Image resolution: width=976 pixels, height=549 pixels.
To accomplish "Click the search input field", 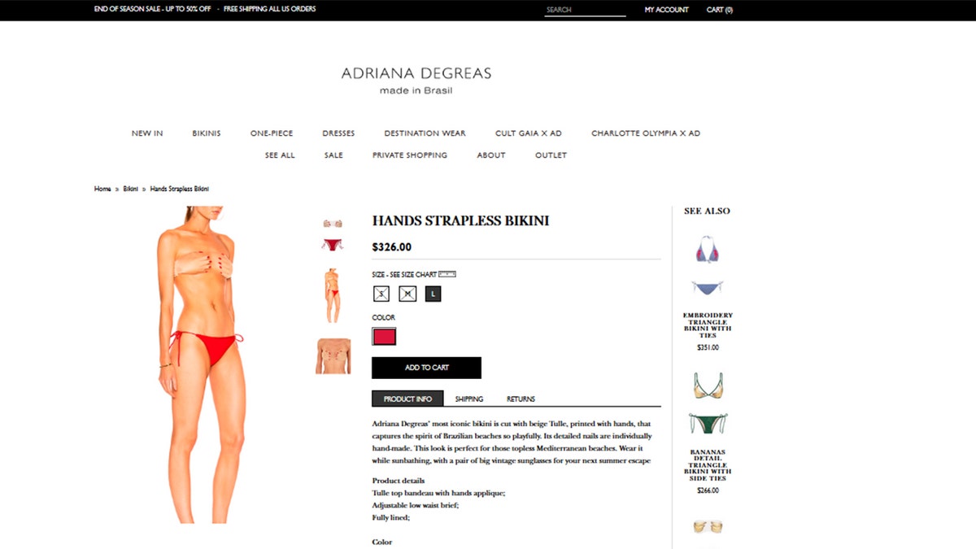I will tap(585, 10).
